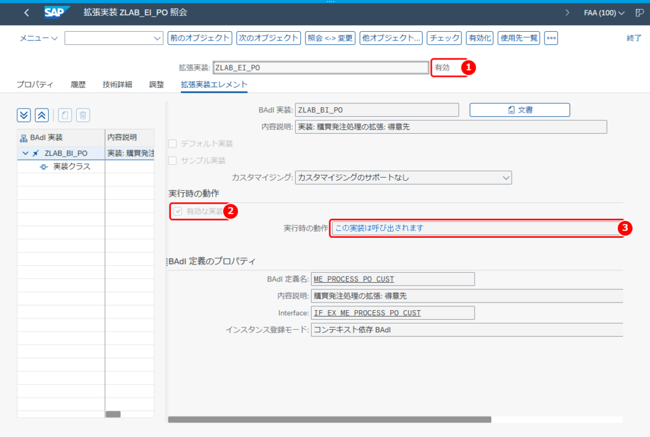This screenshot has width=650, height=437.
Task: Click the 実装クラス node icon
Action: (x=44, y=167)
